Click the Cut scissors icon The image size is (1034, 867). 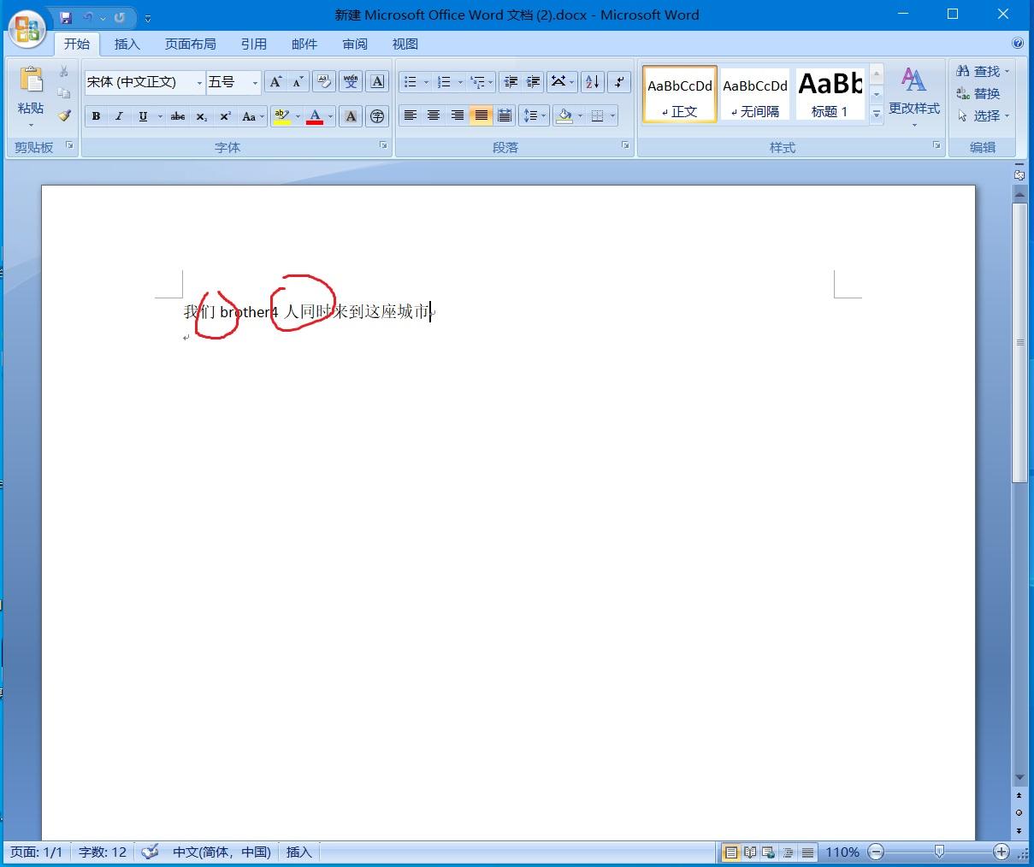(x=64, y=72)
